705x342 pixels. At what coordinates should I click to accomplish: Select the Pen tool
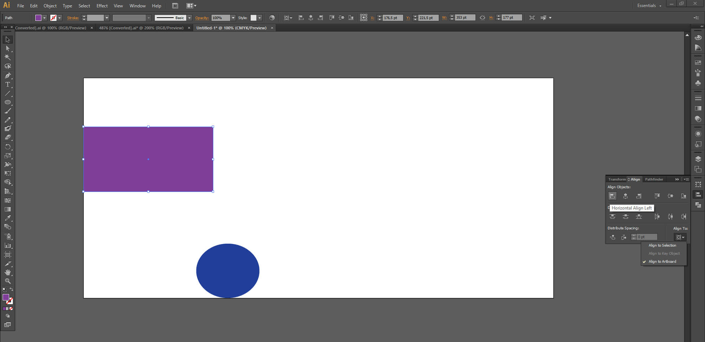click(7, 76)
